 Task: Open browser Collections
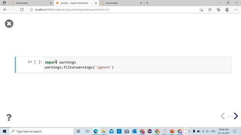tap(218, 10)
